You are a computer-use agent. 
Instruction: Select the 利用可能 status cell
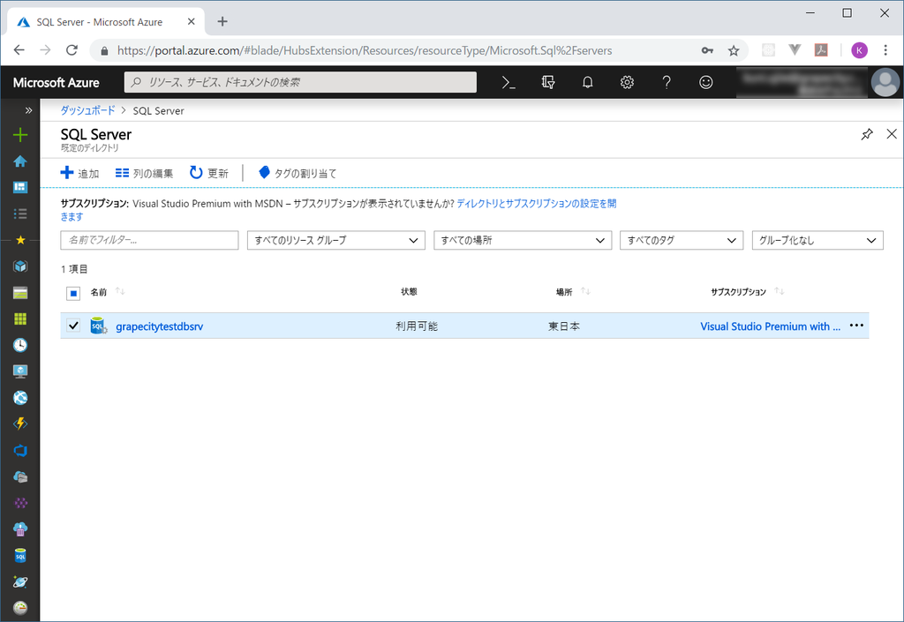[417, 326]
